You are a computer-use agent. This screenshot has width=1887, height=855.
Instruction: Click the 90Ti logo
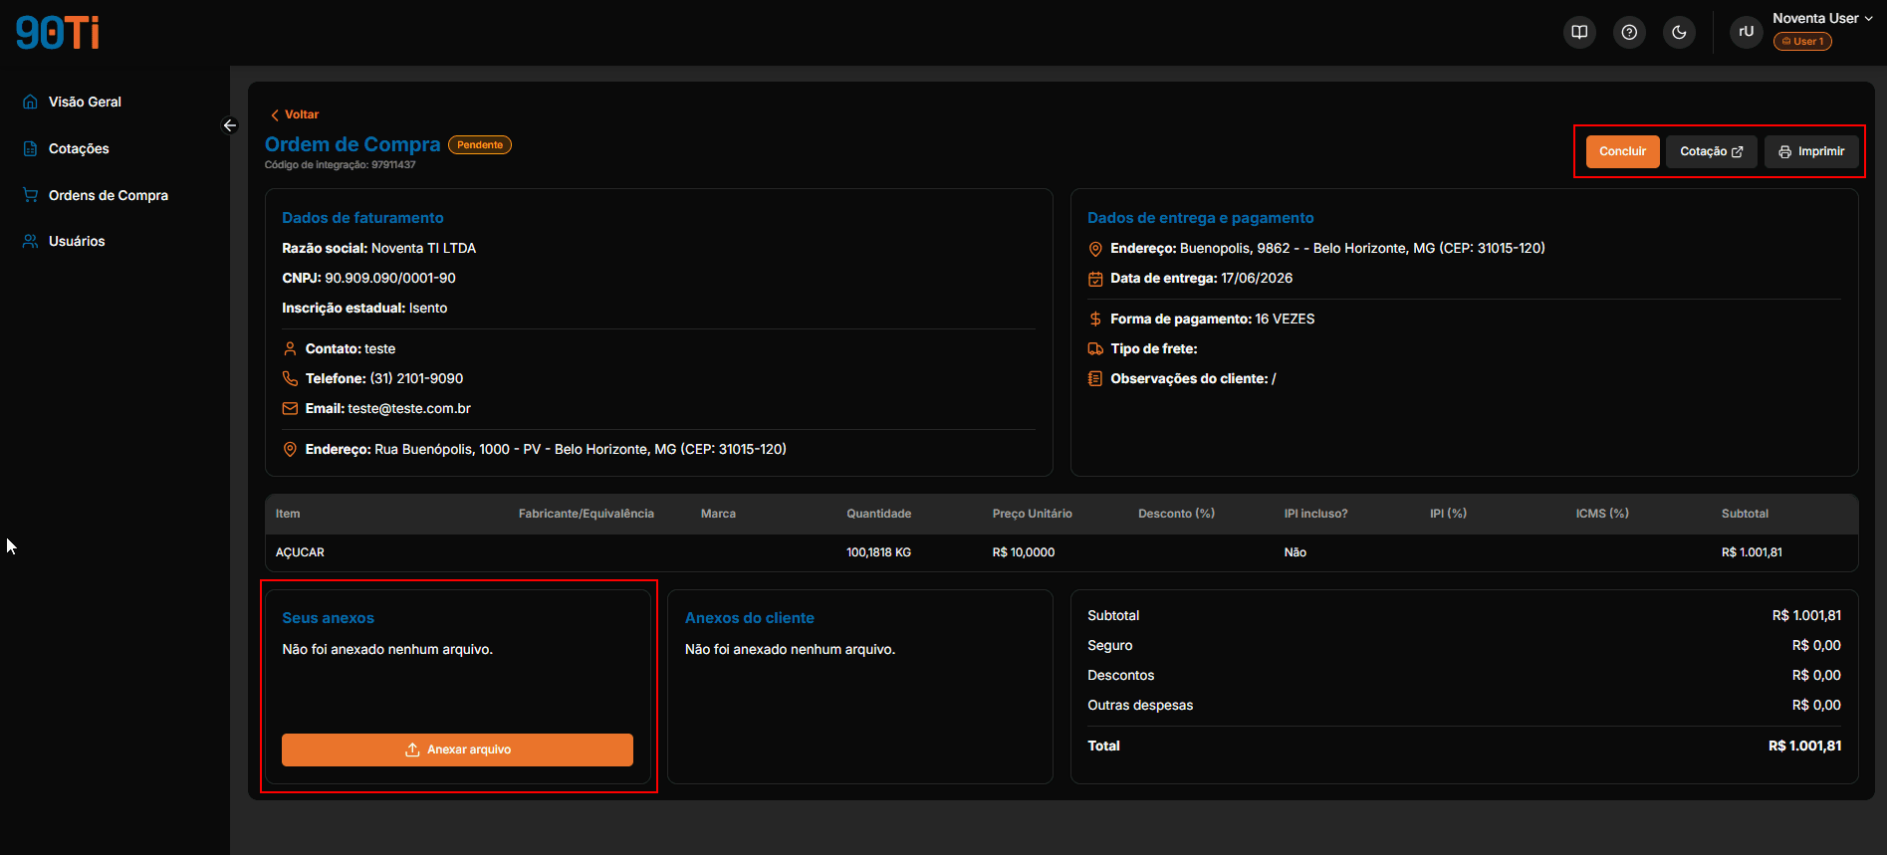[58, 33]
